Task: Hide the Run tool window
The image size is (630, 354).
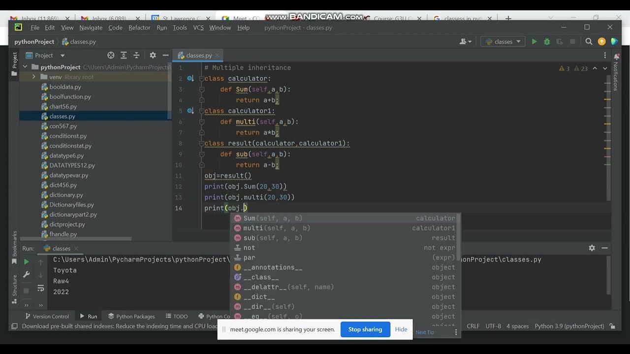Action: coord(604,248)
